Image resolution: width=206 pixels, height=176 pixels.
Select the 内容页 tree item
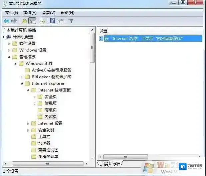pyautogui.click(x=51, y=116)
